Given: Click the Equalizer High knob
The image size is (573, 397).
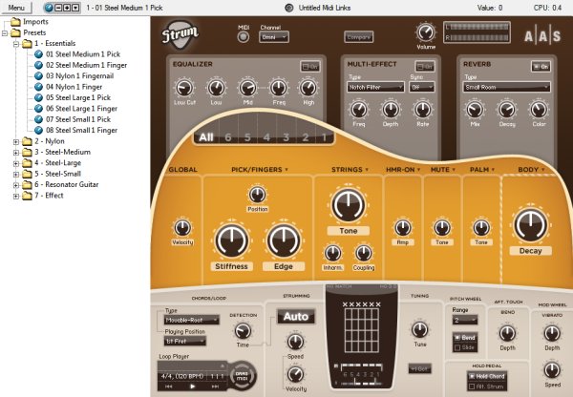Looking at the screenshot, I should [x=308, y=88].
